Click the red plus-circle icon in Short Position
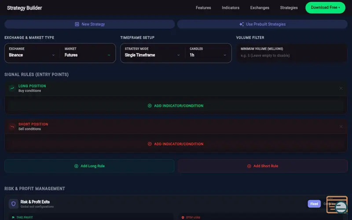 click(x=150, y=144)
